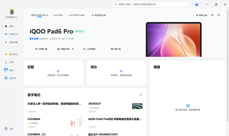Switch to the vivo Y600 Turbo device tab
This screenshot has width=229, height=136.
coord(76,15)
